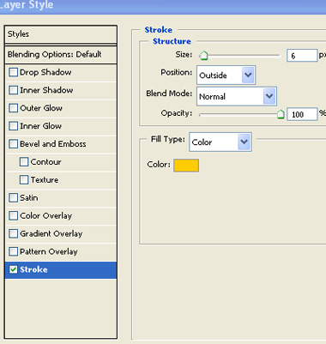Viewport: 326px width, 344px height.
Task: Enable the Gradient Overlay checkbox
Action: pos(13,233)
